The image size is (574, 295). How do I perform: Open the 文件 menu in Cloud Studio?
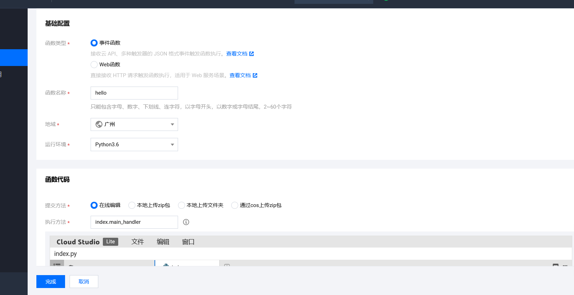137,242
